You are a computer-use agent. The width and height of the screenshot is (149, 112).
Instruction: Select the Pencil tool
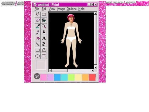(x=38, y=32)
